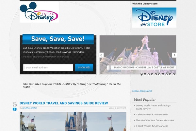Select the seventh slideshow dot

pyautogui.click(x=163, y=74)
